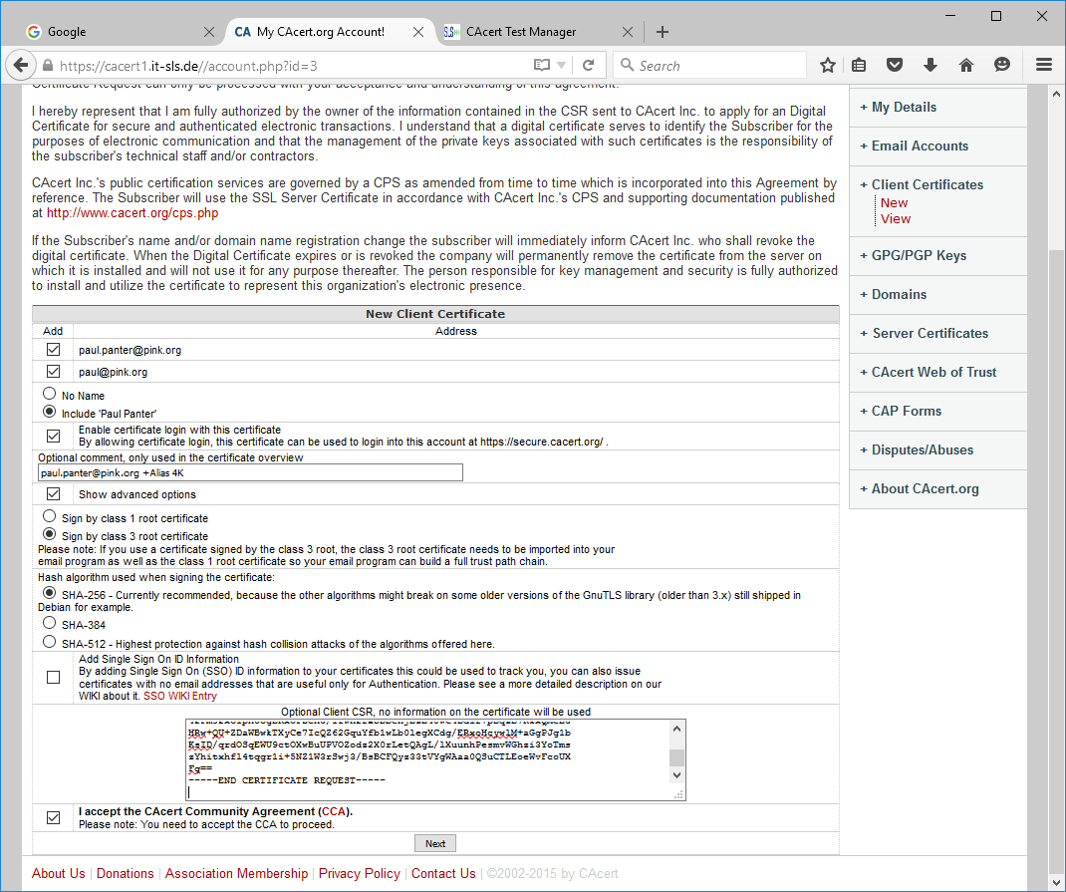Click the Back navigation arrow button
1066x892 pixels.
pyautogui.click(x=20, y=66)
